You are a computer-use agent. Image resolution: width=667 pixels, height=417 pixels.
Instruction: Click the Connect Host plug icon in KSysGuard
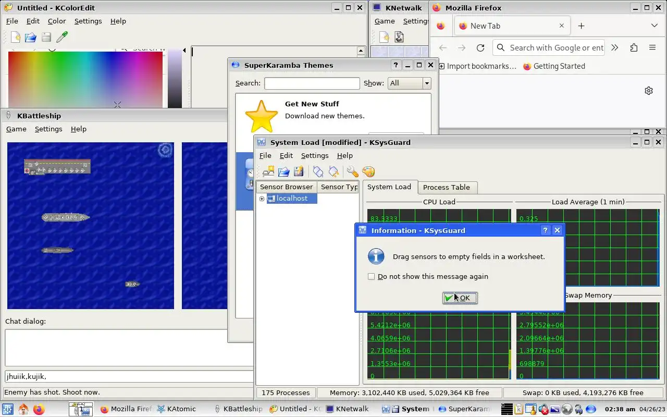318,171
